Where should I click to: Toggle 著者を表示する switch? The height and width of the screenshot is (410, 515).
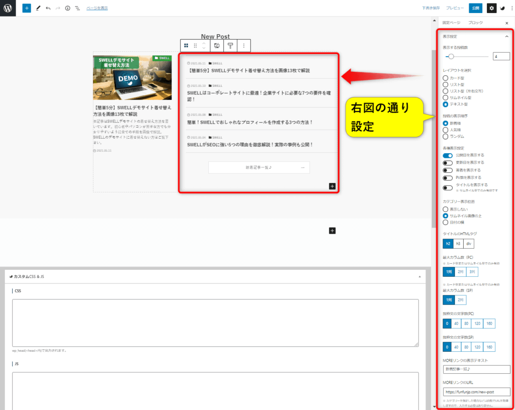click(448, 170)
